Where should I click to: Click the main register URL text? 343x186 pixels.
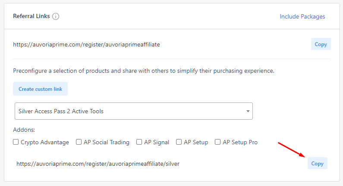coord(86,44)
